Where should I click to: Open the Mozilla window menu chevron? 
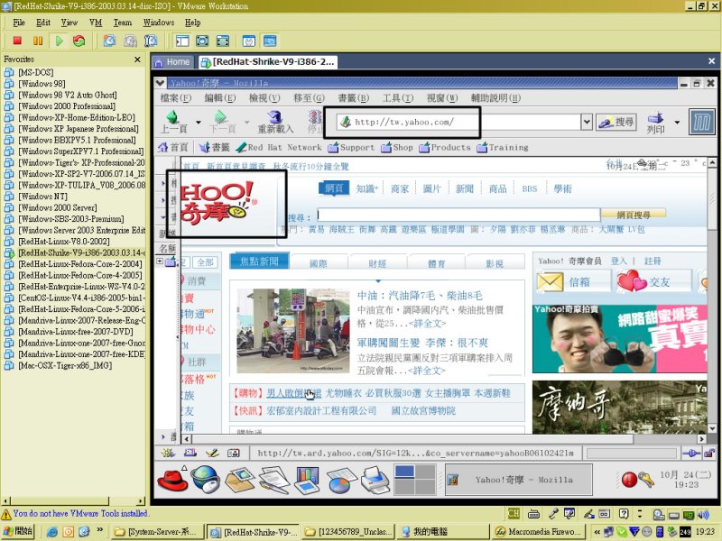pyautogui.click(x=161, y=83)
